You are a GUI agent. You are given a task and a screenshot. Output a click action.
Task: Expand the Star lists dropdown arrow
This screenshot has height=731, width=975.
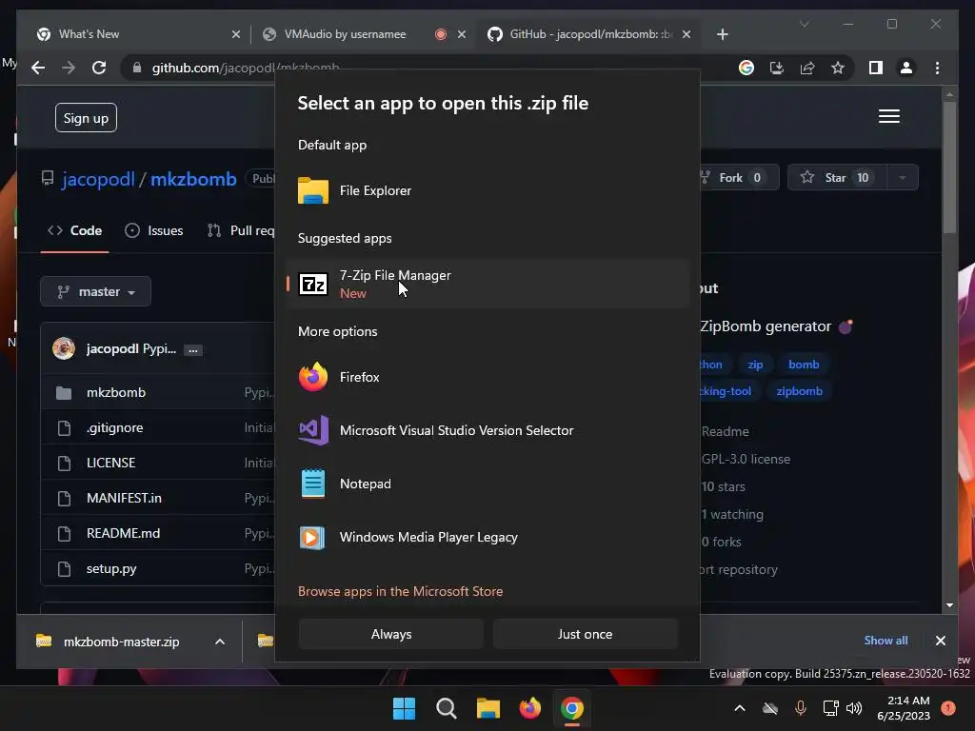tap(903, 178)
